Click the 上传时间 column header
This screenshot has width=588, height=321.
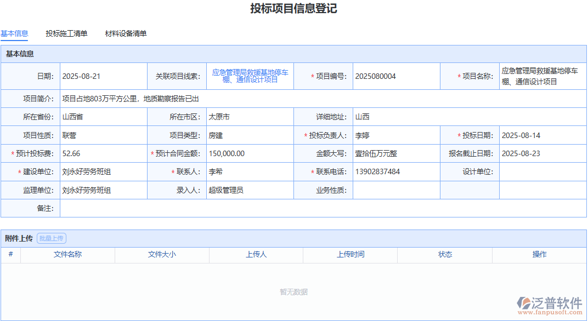click(350, 255)
